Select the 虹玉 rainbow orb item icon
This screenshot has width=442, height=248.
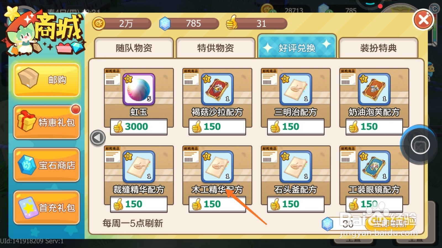[139, 89]
